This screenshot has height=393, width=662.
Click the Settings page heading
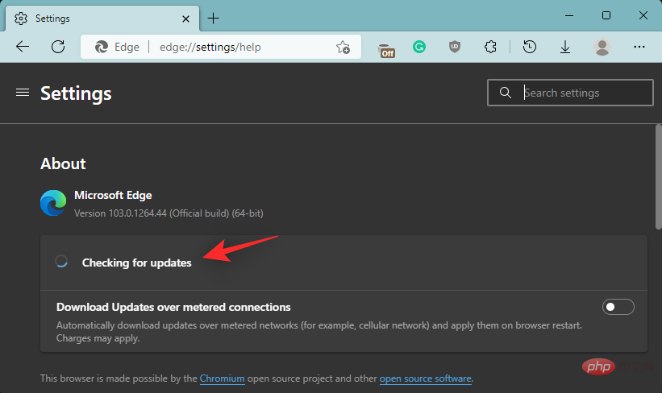[x=76, y=93]
